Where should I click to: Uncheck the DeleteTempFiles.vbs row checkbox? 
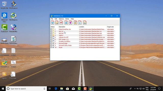pos(51,29)
